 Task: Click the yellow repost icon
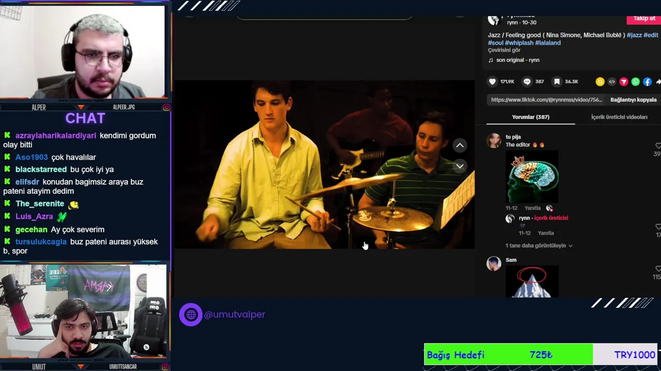click(600, 81)
